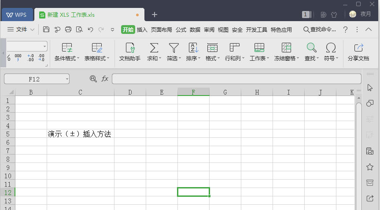Expand the Symbol (符号) dropdown arrow
This screenshot has width=380, height=210.
point(337,59)
